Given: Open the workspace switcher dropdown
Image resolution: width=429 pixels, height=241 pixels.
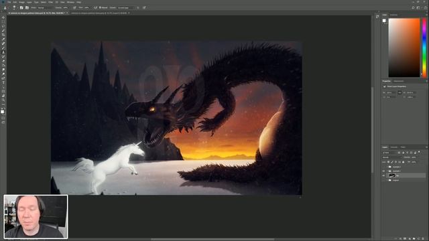Looking at the screenshot, I should [x=418, y=7].
